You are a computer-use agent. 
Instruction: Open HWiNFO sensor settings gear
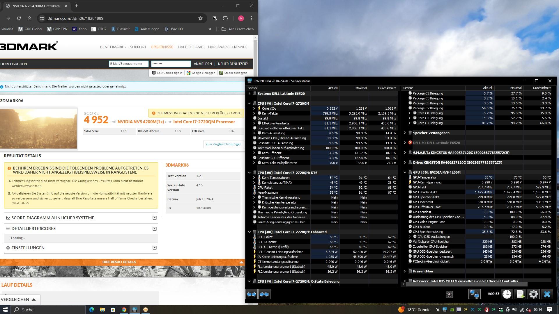tap(533, 294)
